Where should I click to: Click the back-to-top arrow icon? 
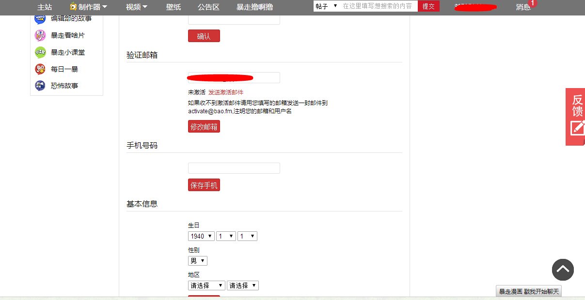pos(563,270)
